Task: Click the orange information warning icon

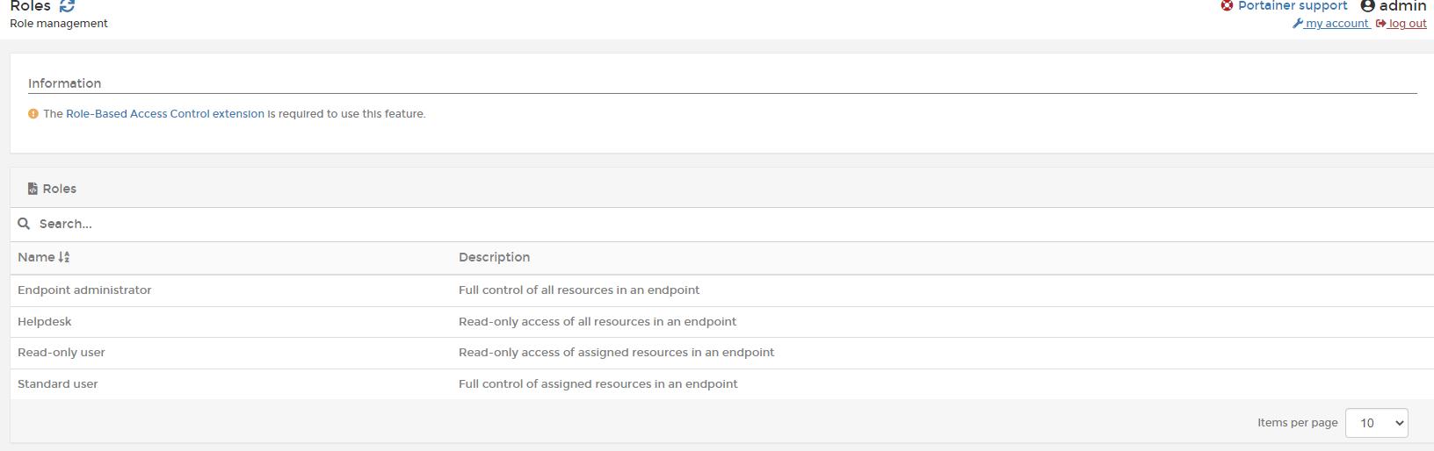Action: tap(33, 114)
